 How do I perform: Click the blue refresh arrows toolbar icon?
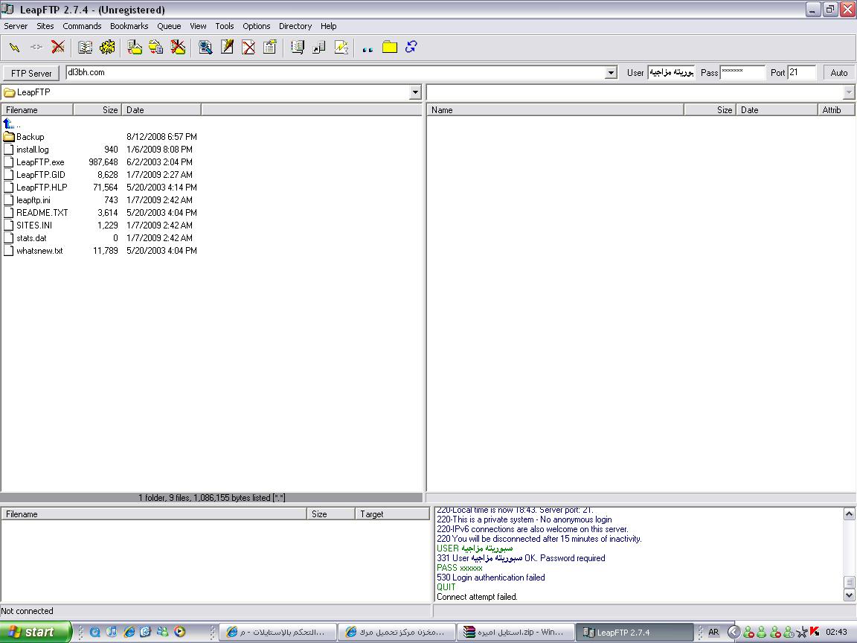(x=411, y=48)
